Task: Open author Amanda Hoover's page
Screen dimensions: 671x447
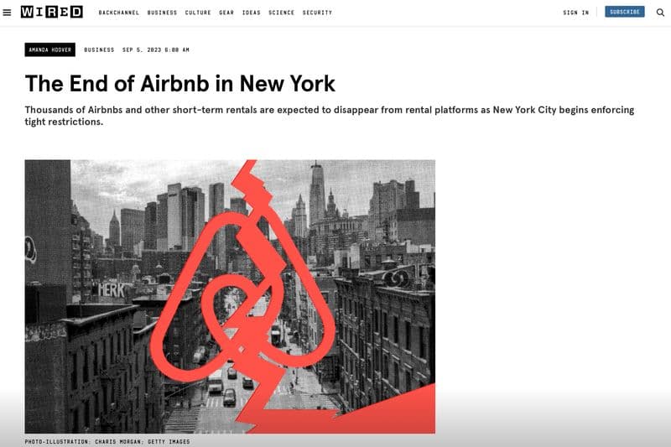Action: tap(50, 49)
